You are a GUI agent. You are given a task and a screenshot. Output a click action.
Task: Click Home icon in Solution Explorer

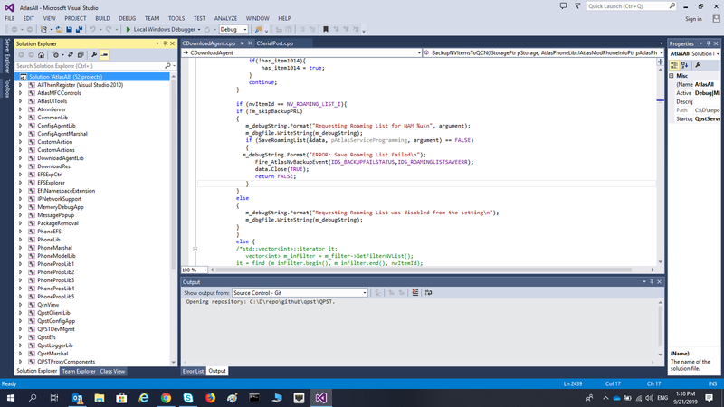click(x=41, y=55)
